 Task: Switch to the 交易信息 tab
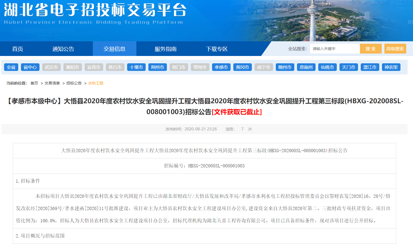point(114,49)
